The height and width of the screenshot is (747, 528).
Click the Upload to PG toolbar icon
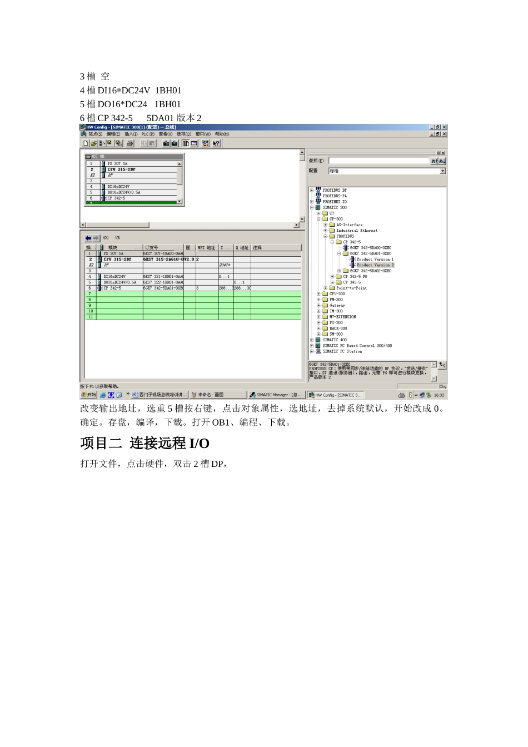pyautogui.click(x=175, y=143)
